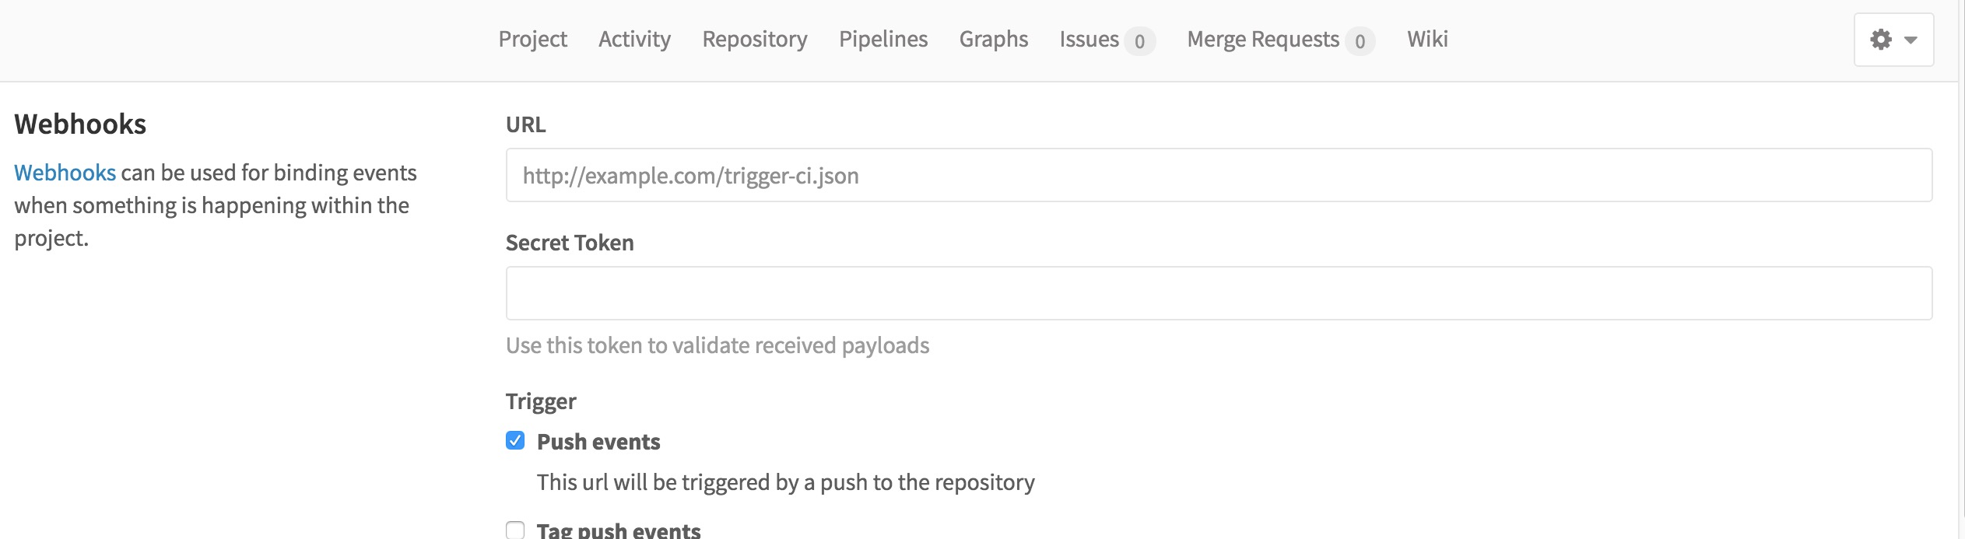The width and height of the screenshot is (1965, 539).
Task: Open the Project tab
Action: point(532,39)
